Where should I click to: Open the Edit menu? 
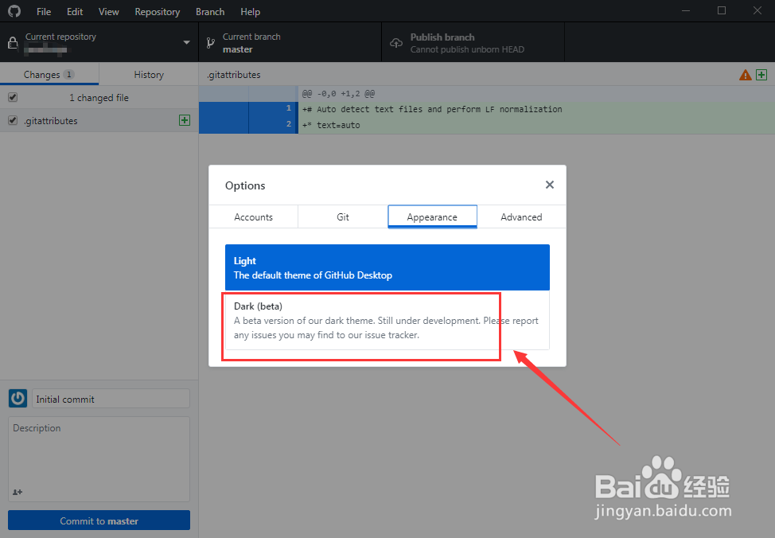[x=75, y=11]
